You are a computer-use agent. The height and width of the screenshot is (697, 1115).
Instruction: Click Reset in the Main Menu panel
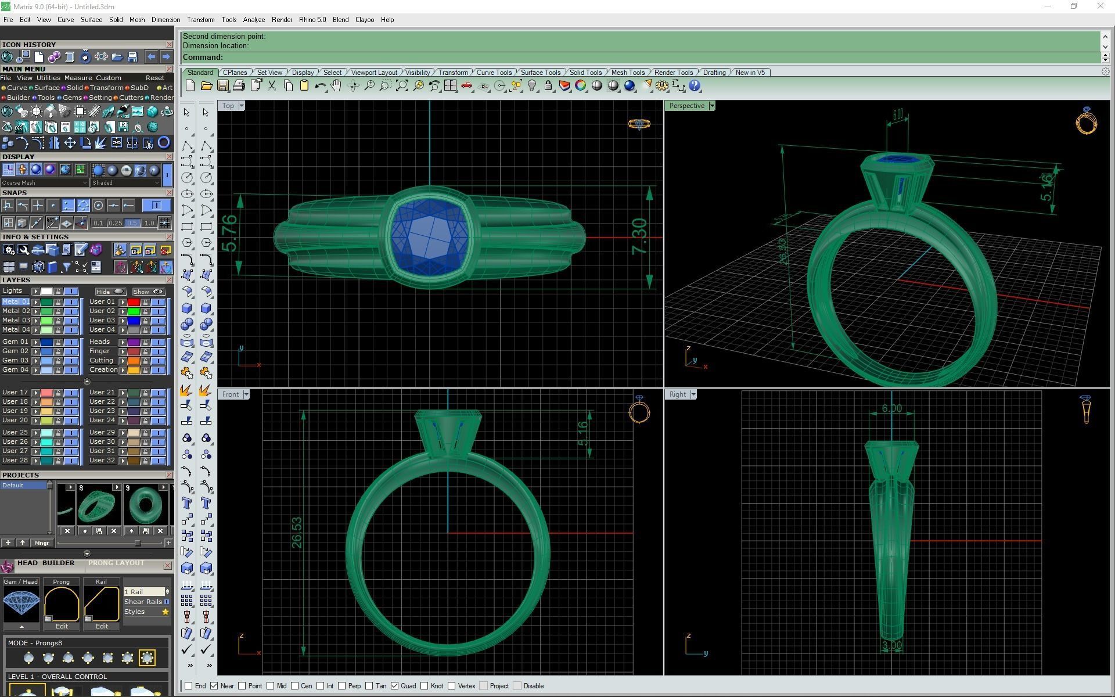[154, 78]
